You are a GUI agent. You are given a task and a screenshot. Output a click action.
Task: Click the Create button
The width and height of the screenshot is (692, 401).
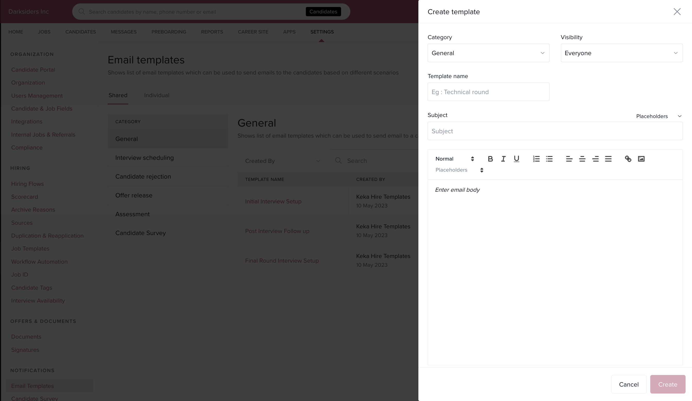coord(668,384)
